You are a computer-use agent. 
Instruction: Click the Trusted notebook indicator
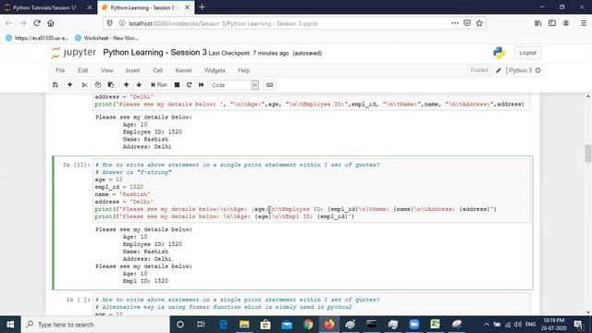pos(479,70)
